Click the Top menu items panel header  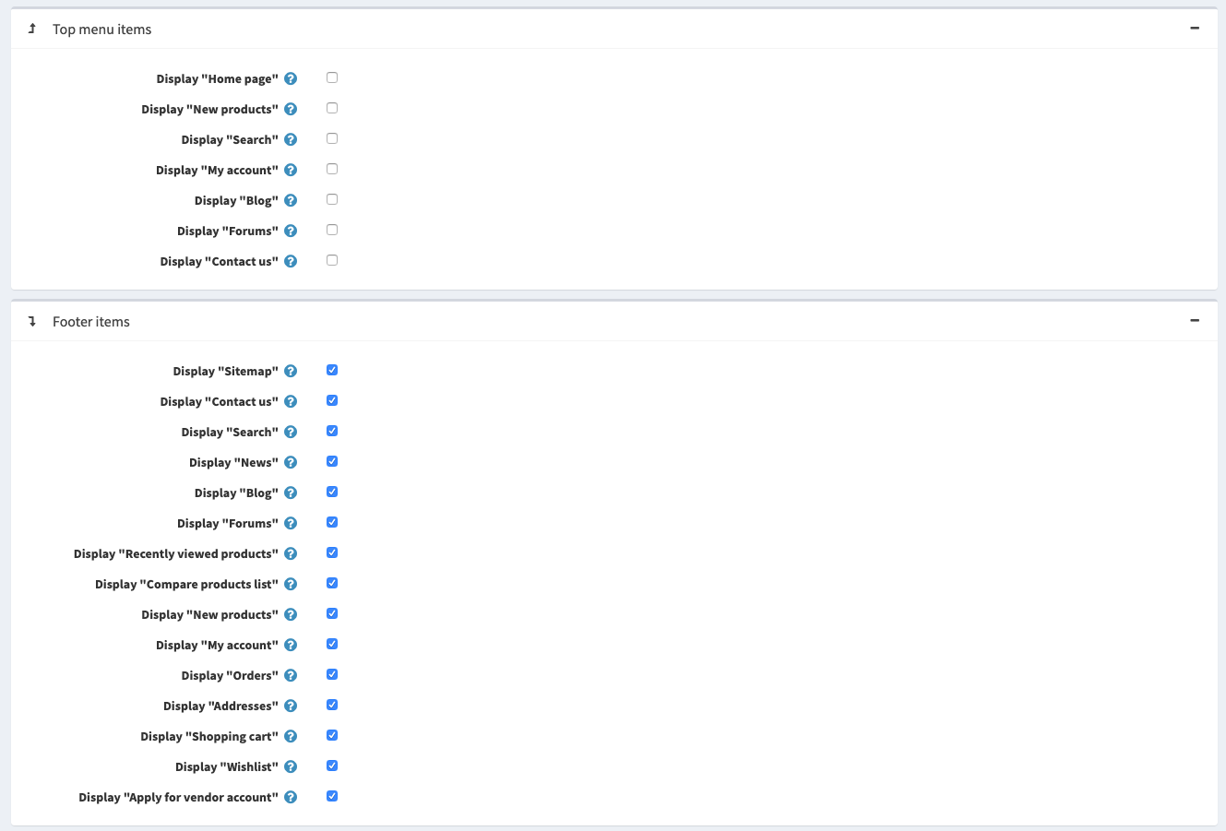pos(101,29)
